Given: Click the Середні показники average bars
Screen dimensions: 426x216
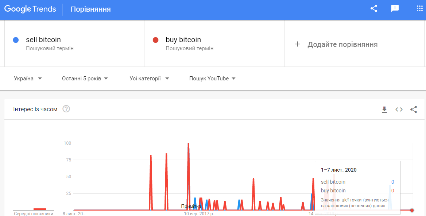Looking at the screenshot, I should pyautogui.click(x=34, y=209).
